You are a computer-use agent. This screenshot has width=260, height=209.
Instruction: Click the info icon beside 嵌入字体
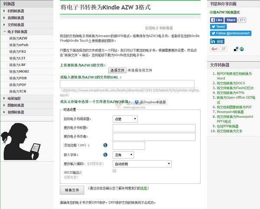[x=105, y=155]
